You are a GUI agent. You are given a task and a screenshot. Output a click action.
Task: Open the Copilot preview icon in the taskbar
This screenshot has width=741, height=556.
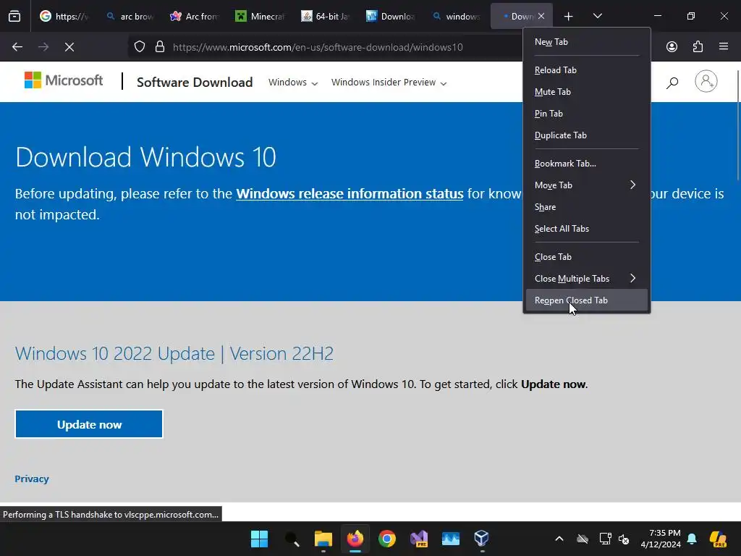719,539
